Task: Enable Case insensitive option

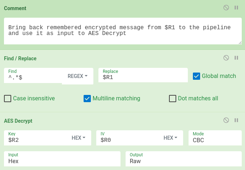Action: pyautogui.click(x=8, y=99)
